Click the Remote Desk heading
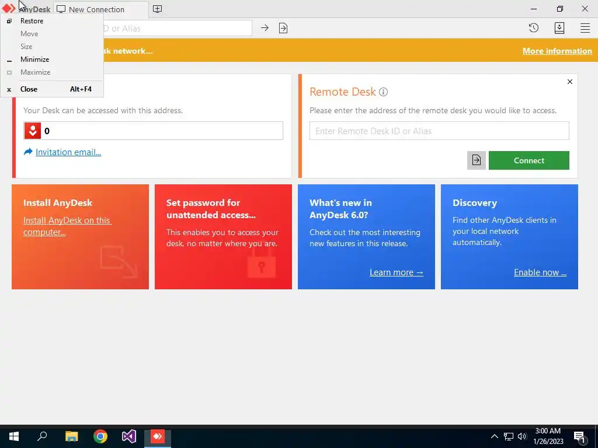 coord(342,92)
